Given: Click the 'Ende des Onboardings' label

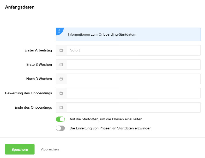Looking at the screenshot, I should coord(33,108).
